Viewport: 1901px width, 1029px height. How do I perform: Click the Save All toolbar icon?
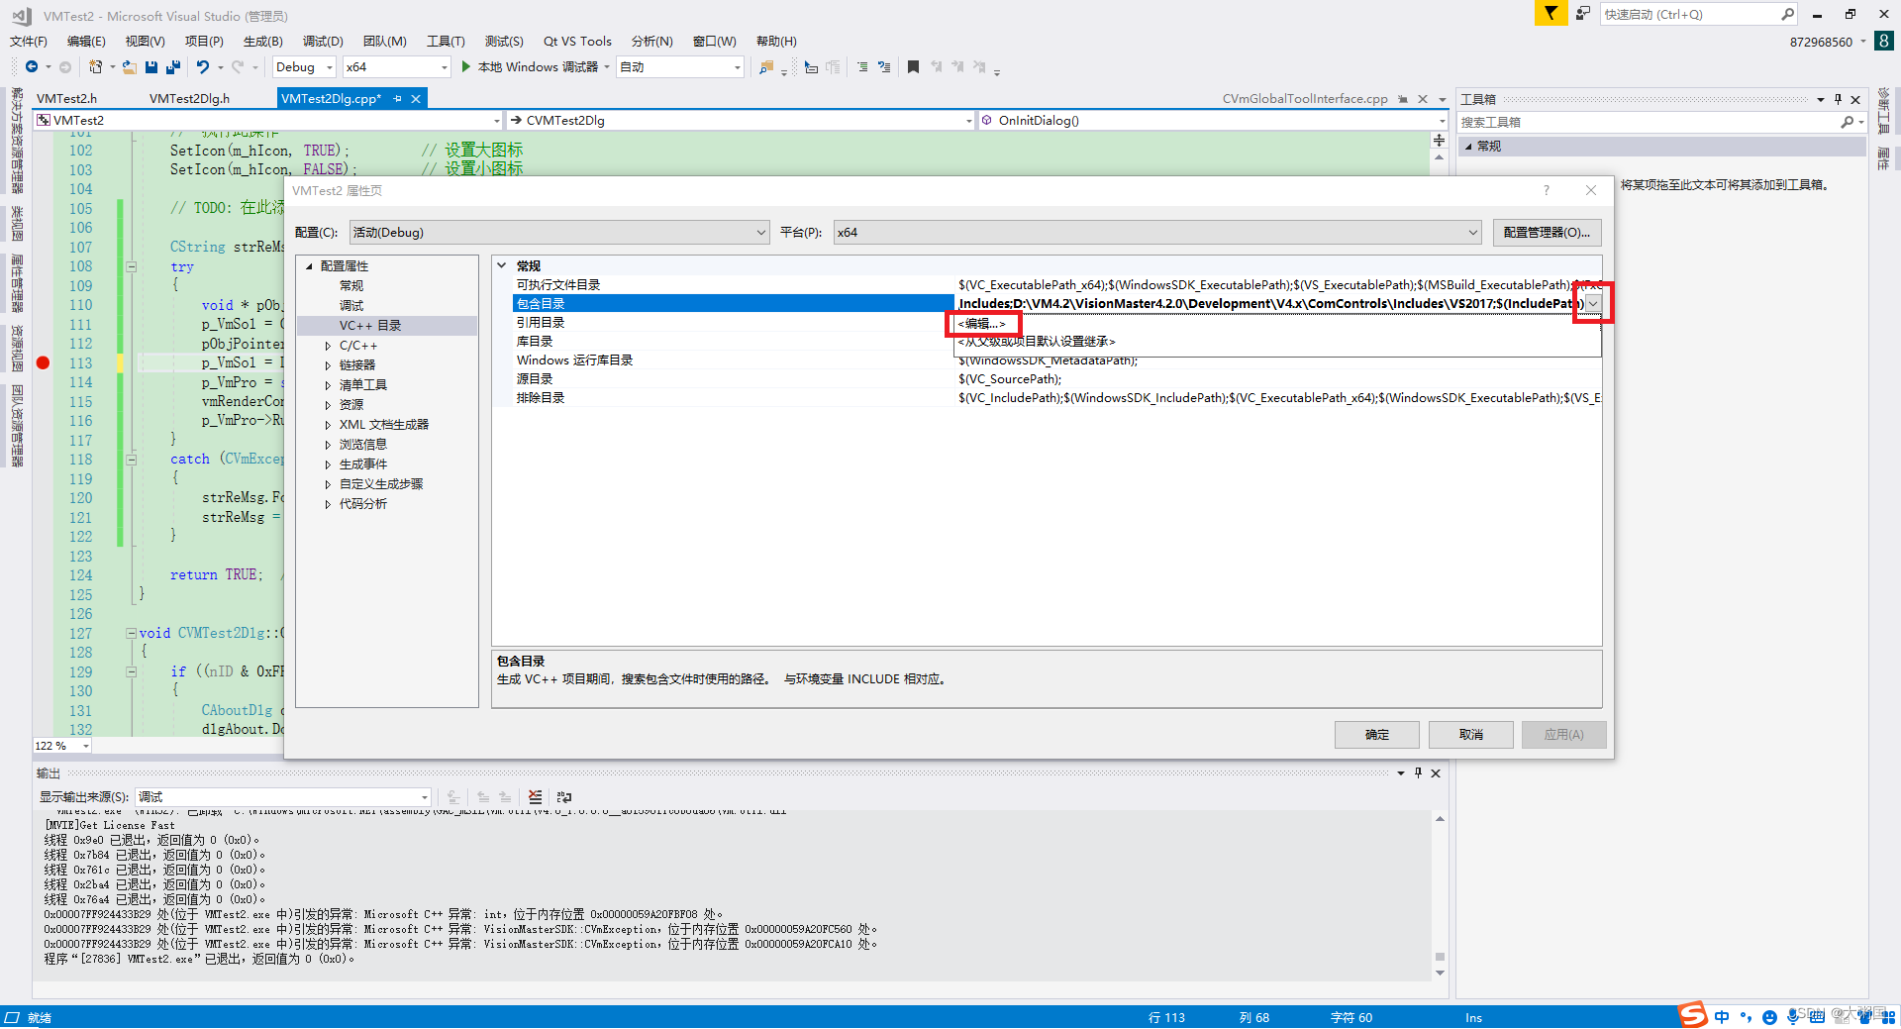[173, 66]
